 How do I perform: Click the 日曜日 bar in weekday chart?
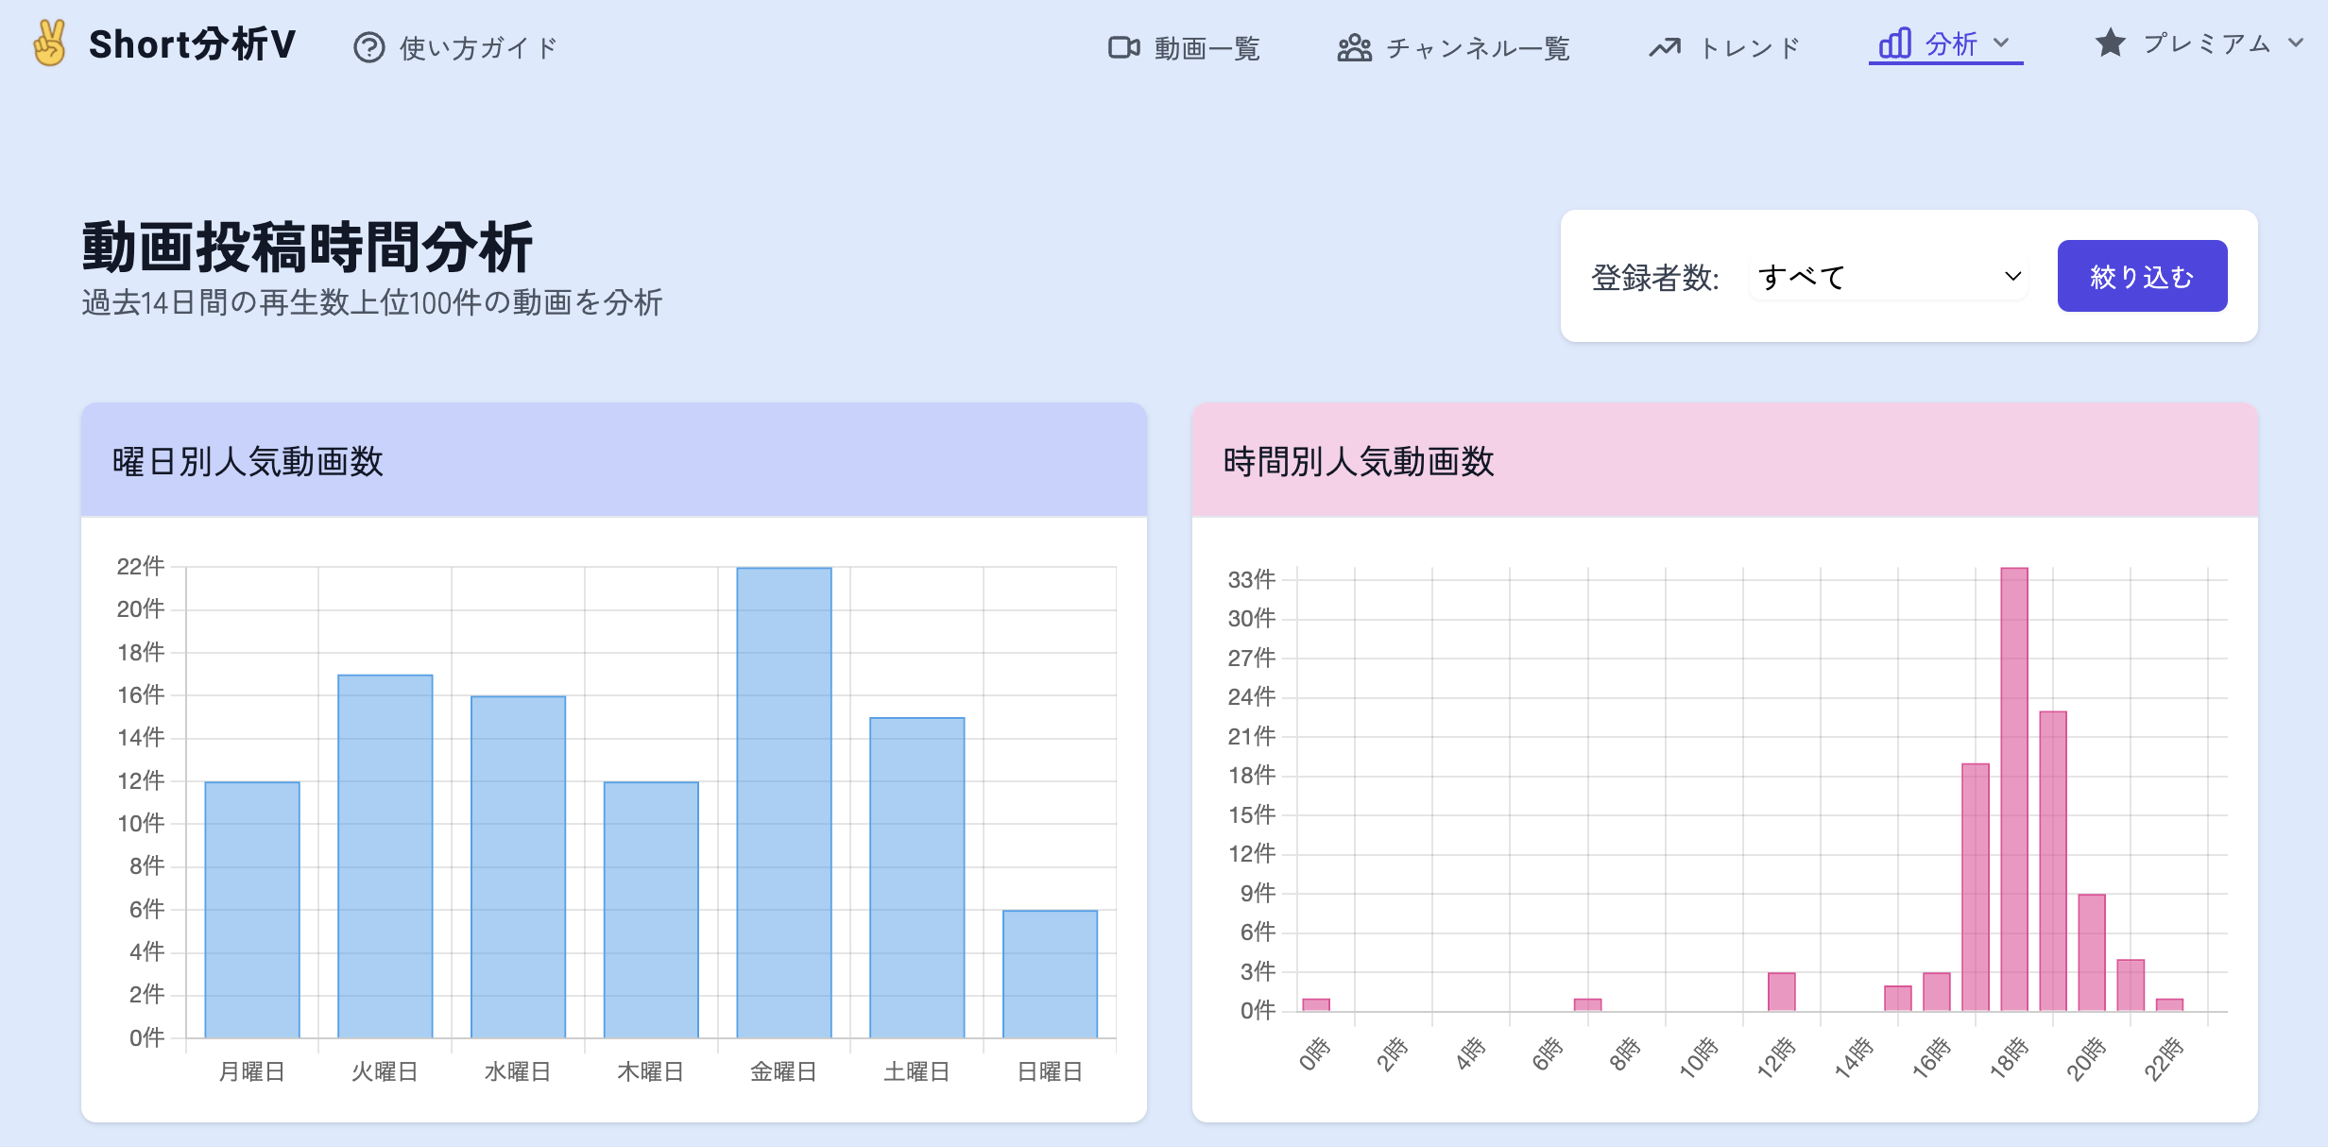pos(1050,974)
